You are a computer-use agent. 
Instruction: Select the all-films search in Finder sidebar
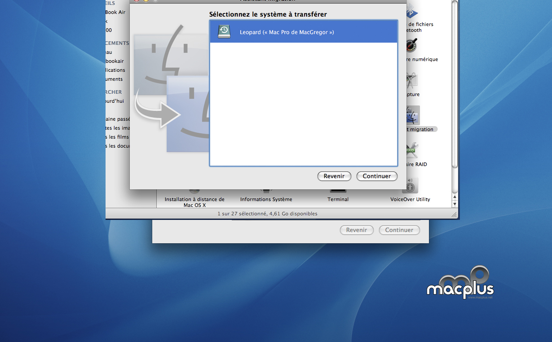pyautogui.click(x=117, y=137)
